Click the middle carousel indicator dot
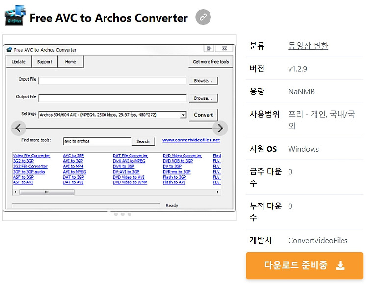The width and height of the screenshot is (368, 284). pyautogui.click(x=123, y=214)
